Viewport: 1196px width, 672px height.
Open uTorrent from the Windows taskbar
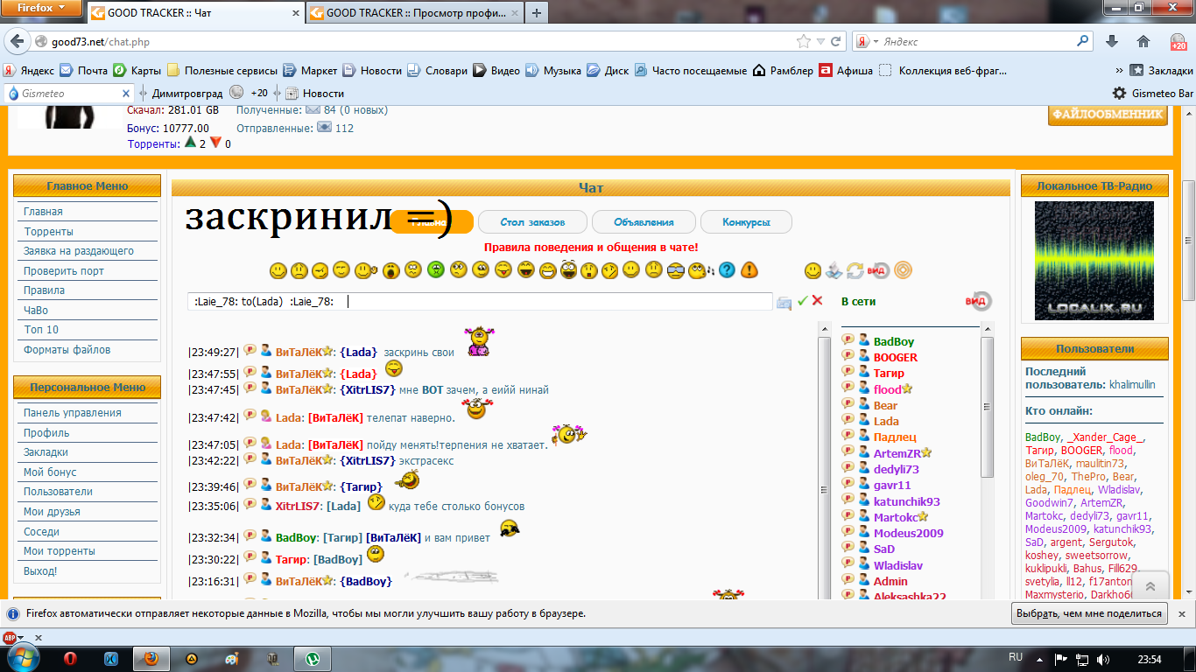click(310, 658)
